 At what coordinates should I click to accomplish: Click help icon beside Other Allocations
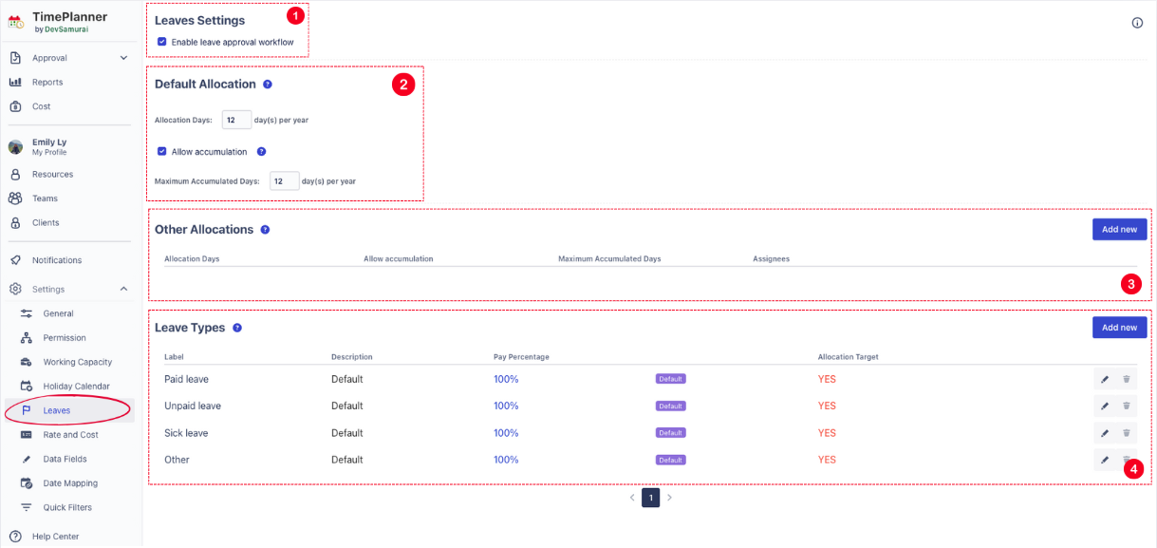point(265,230)
